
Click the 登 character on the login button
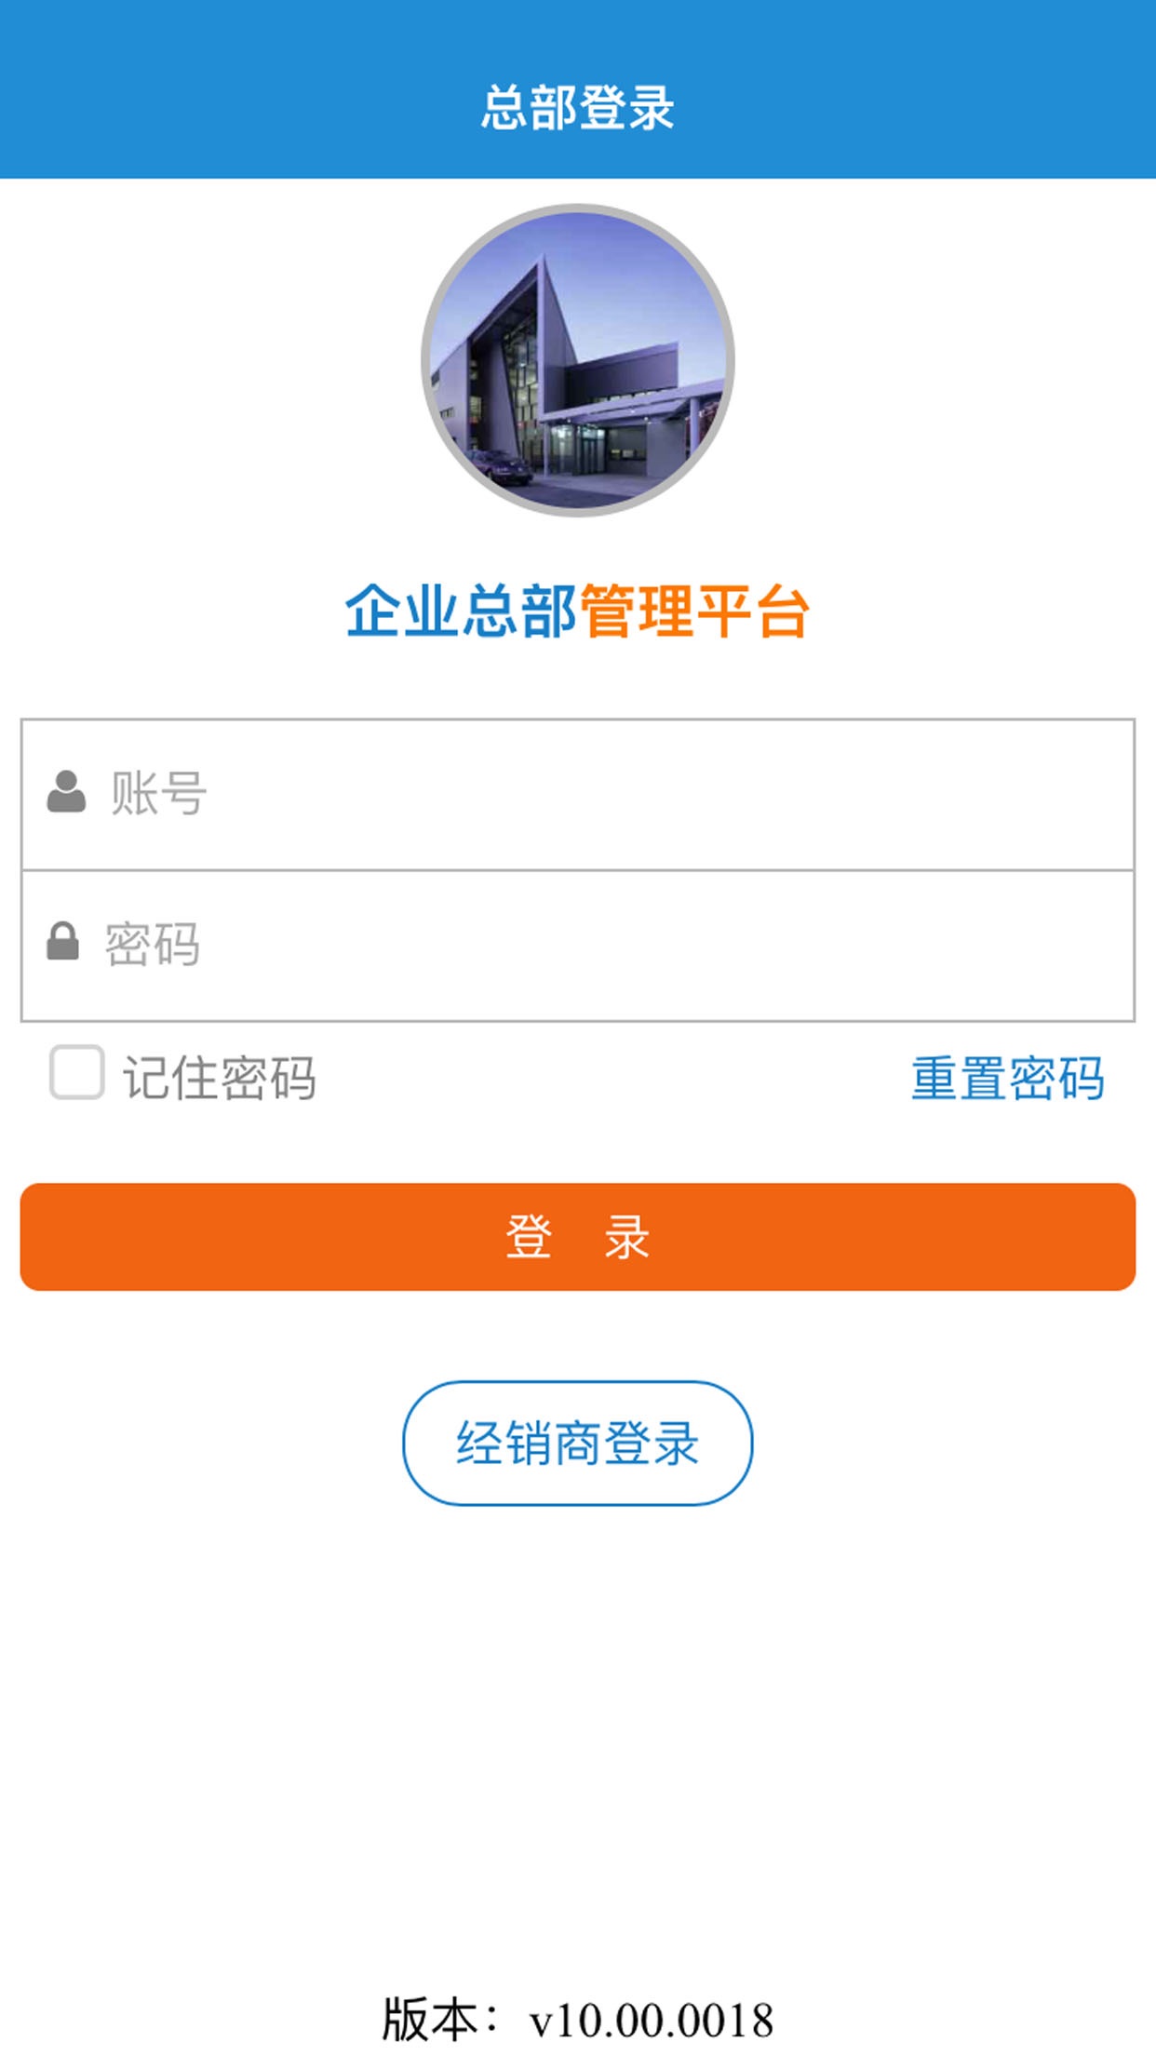pyautogui.click(x=529, y=1237)
